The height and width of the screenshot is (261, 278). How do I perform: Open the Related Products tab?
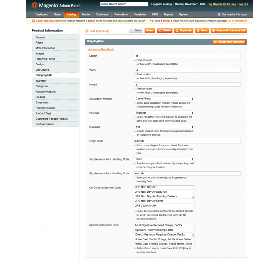(56, 92)
